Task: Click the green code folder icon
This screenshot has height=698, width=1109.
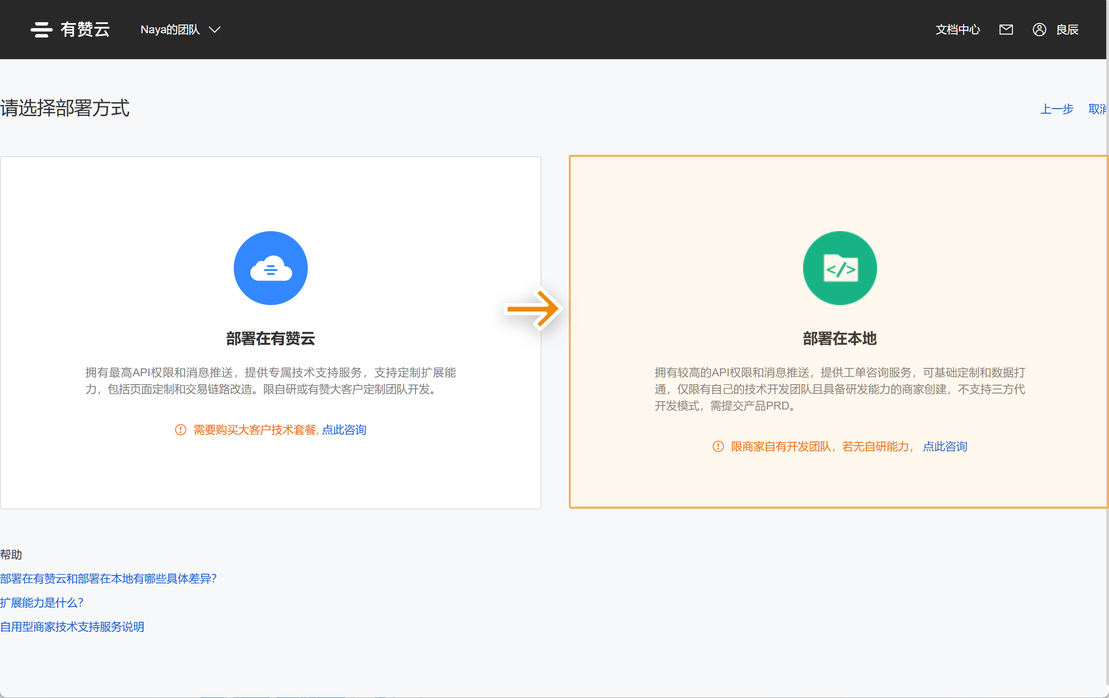Action: click(840, 268)
